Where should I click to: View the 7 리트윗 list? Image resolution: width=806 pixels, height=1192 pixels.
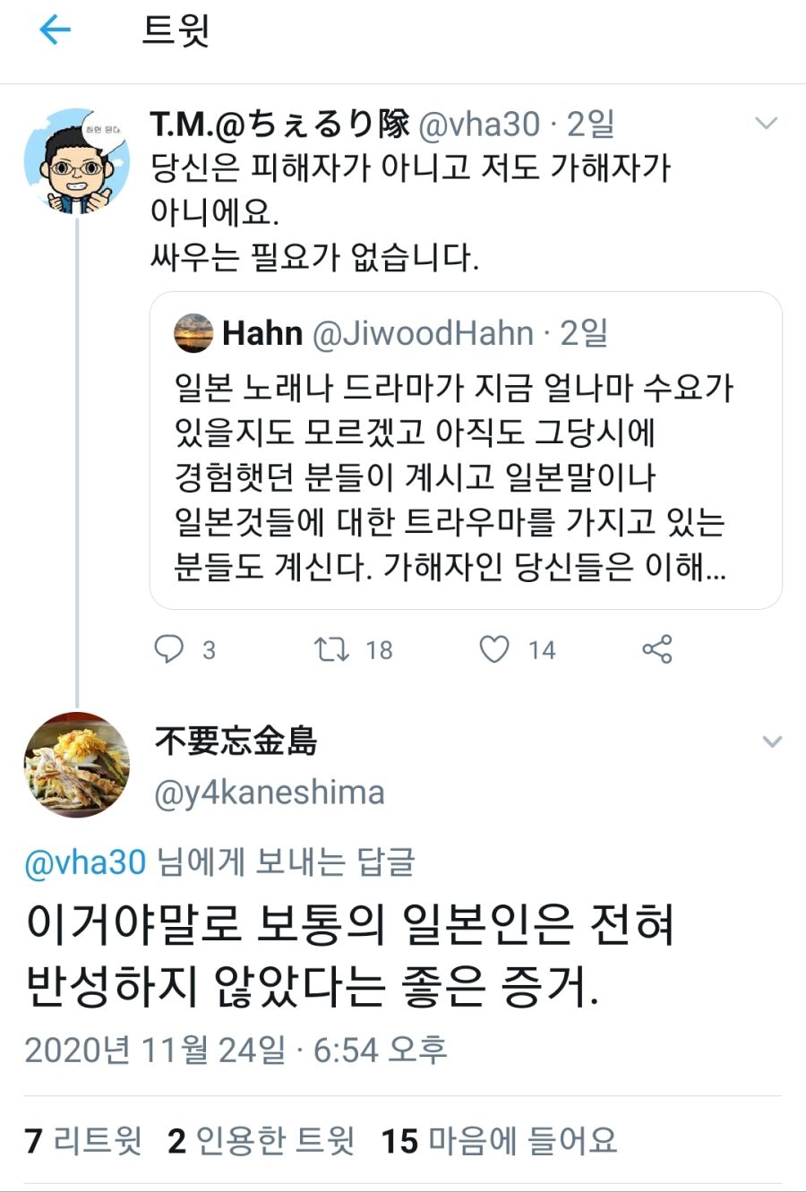click(x=83, y=1141)
